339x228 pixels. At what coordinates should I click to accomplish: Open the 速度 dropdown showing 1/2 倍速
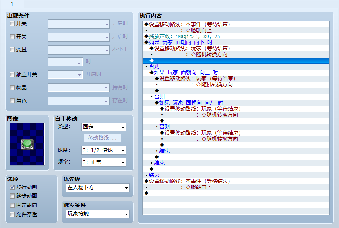104,150
